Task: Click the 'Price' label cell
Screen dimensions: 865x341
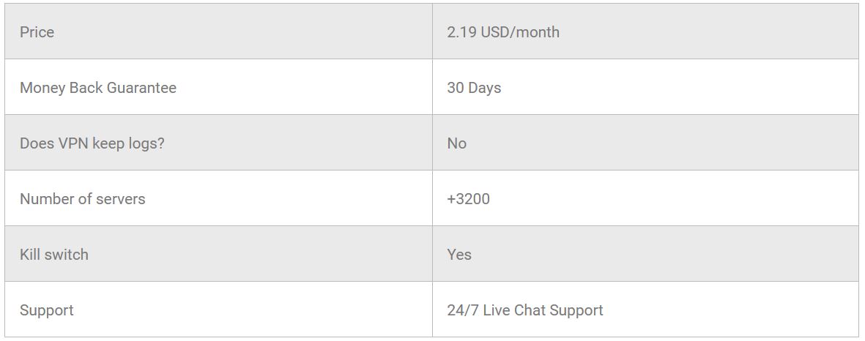Action: (37, 32)
